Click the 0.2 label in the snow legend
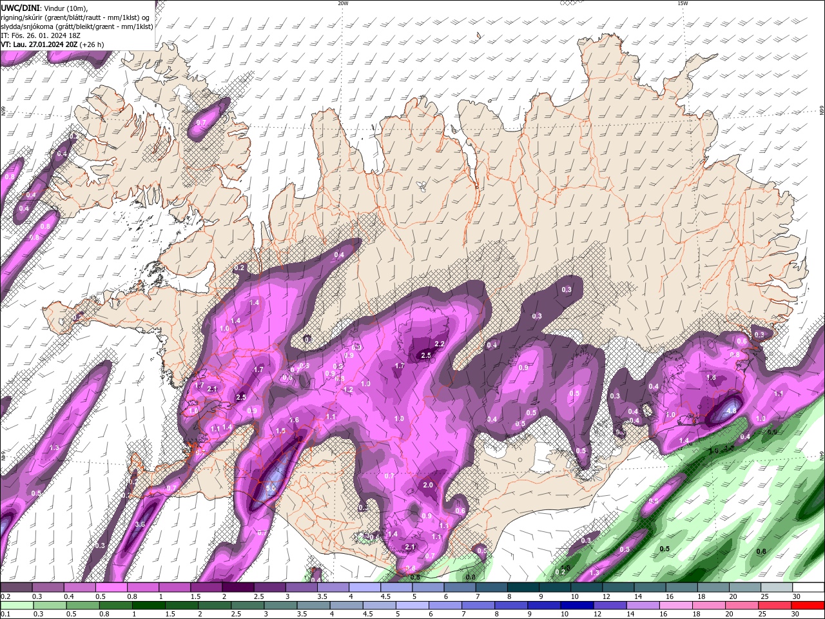 click(x=5, y=596)
